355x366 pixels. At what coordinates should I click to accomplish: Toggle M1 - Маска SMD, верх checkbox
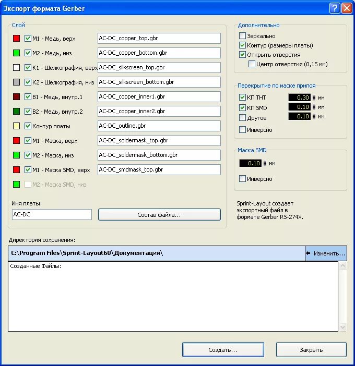pos(28,169)
